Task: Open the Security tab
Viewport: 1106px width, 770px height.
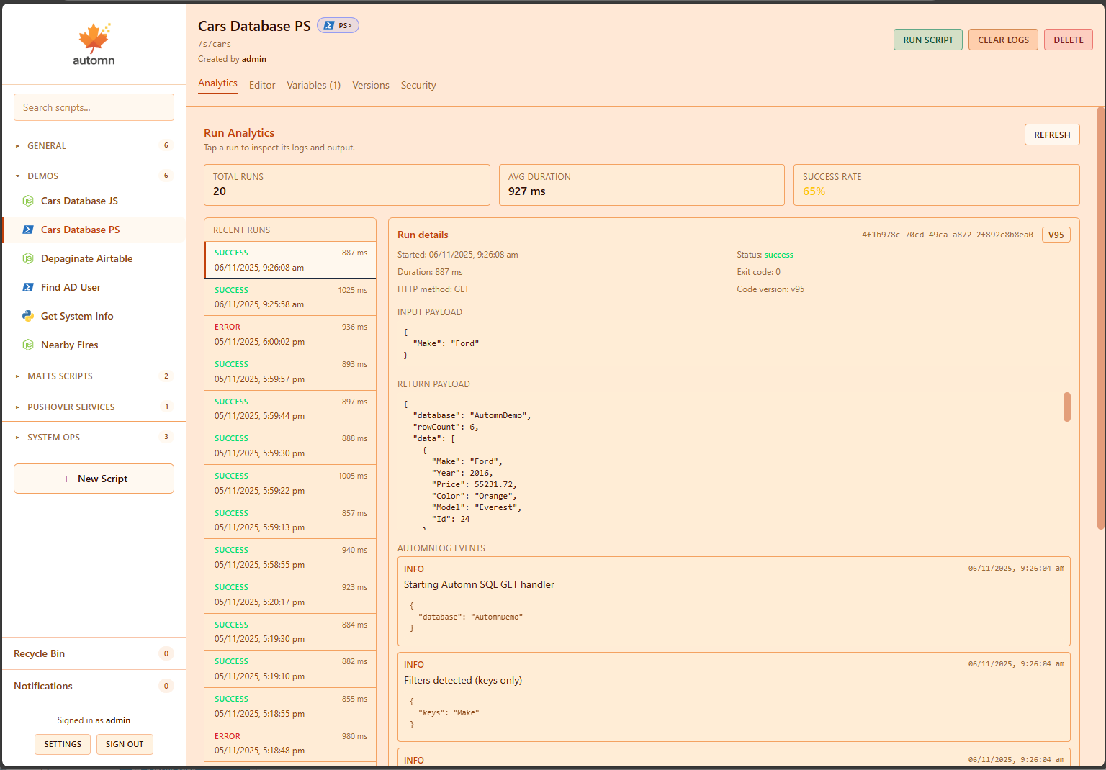Action: tap(418, 85)
